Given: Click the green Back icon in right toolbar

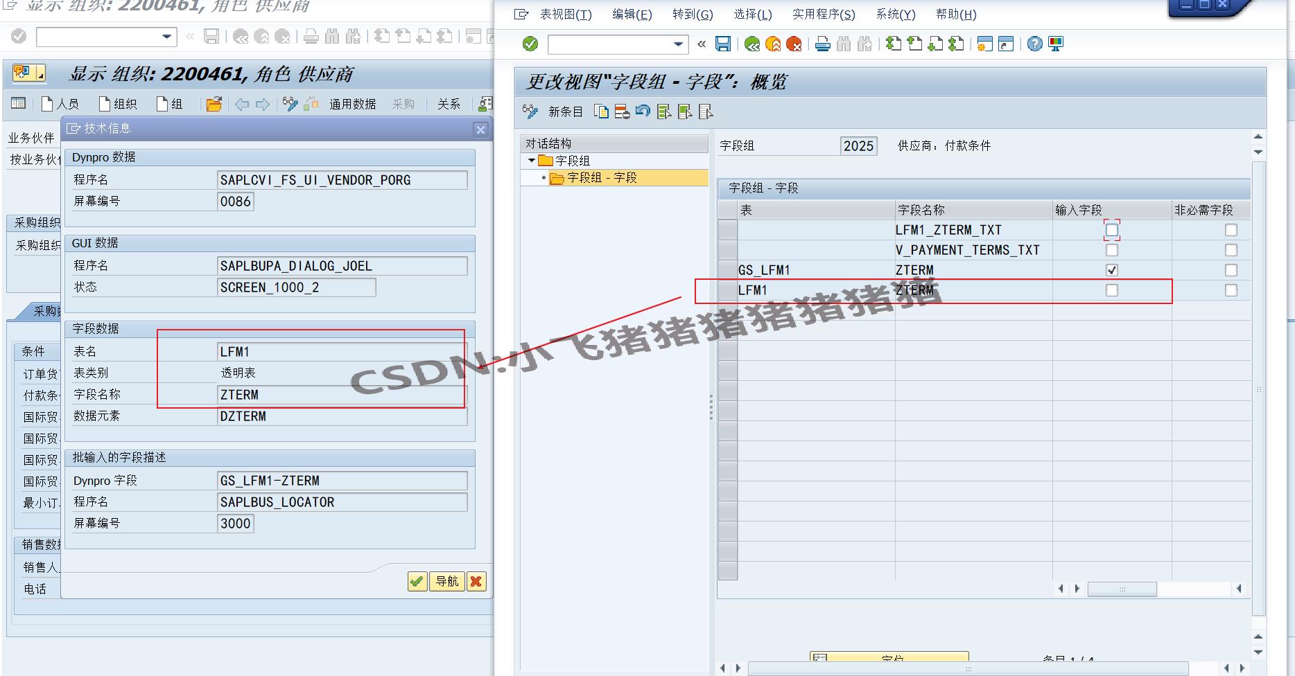Looking at the screenshot, I should point(752,44).
